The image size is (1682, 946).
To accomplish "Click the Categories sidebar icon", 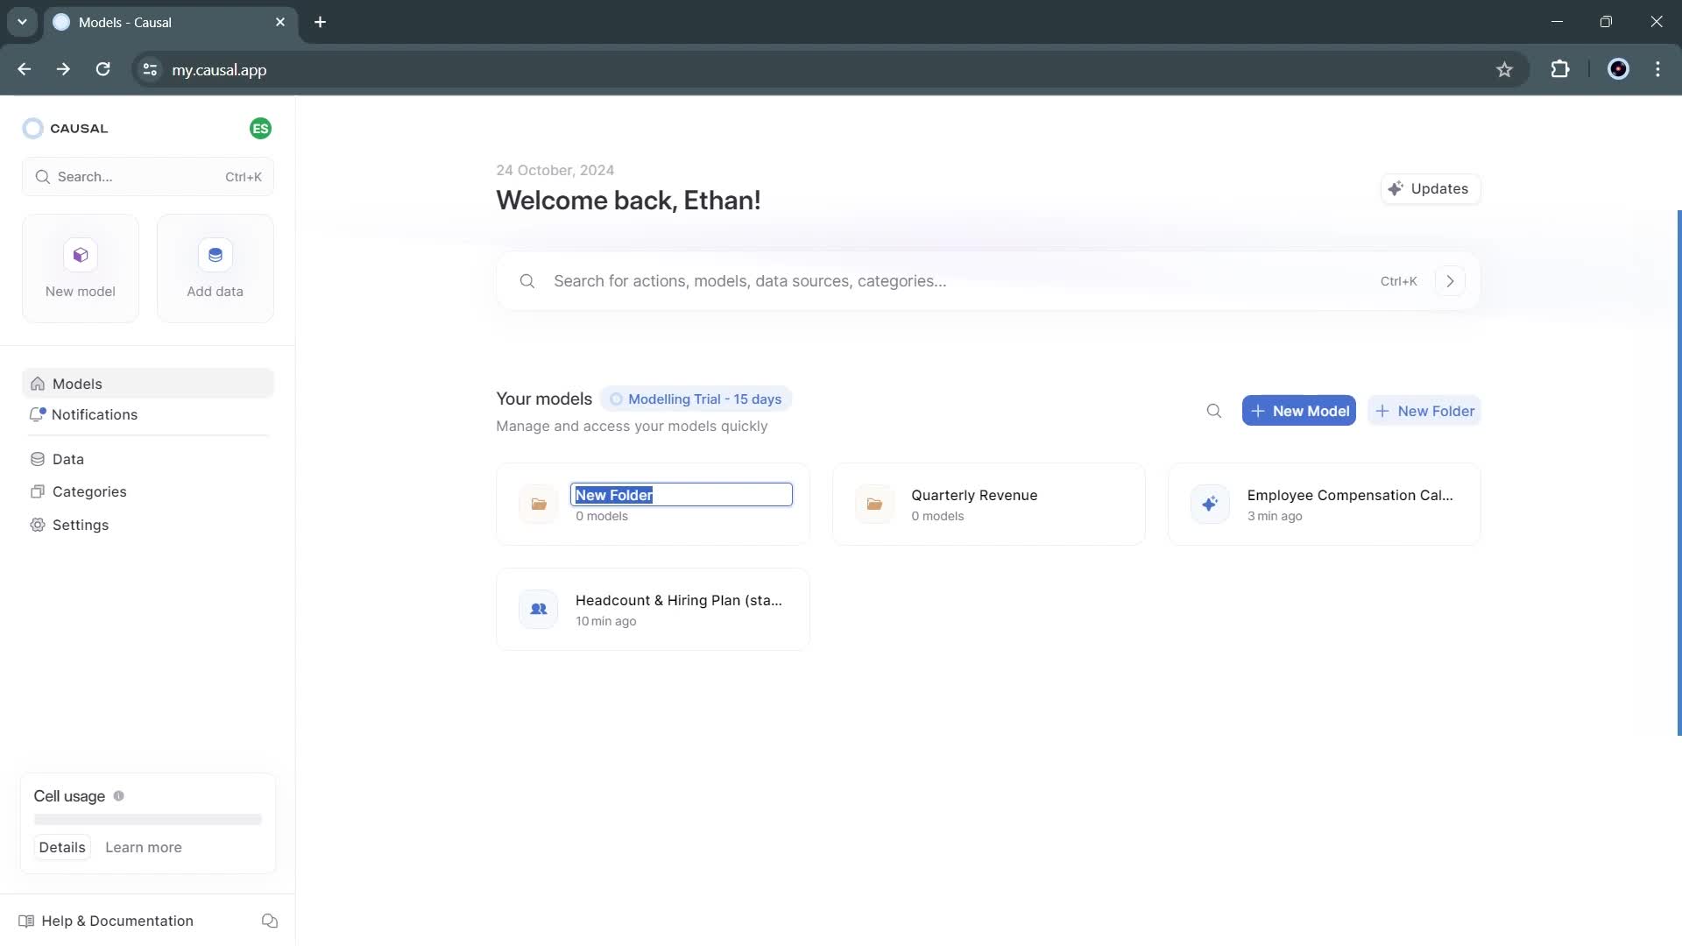I will click(39, 491).
